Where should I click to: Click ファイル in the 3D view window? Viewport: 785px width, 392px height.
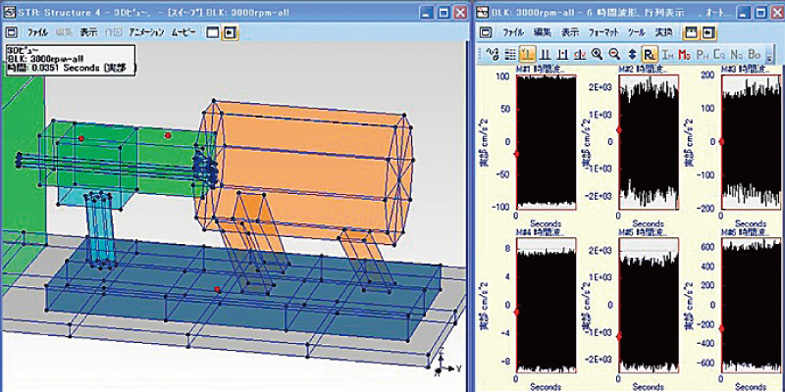coord(37,32)
